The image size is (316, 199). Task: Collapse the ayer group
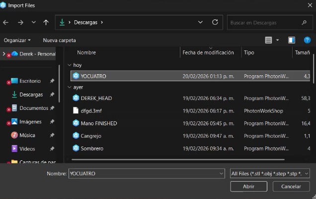coord(70,87)
